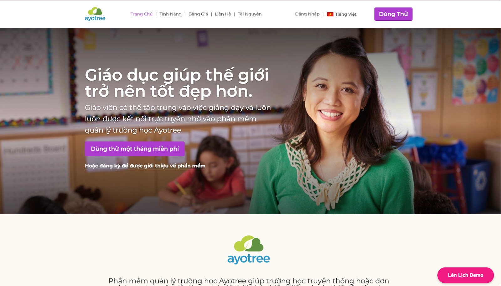This screenshot has height=286, width=501.
Task: Go to Bảng Giá page
Action: pos(198,14)
